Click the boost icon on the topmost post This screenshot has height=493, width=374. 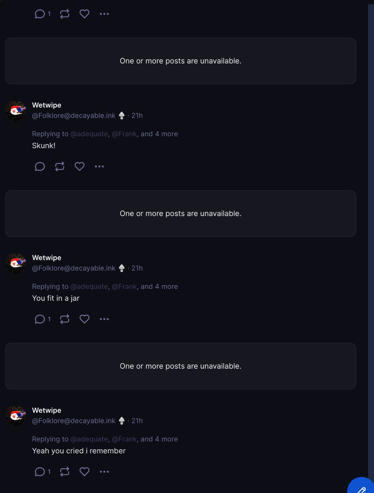64,14
